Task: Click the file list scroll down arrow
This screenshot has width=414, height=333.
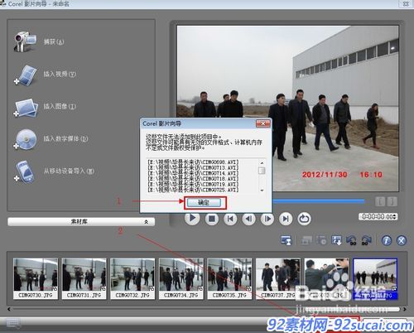Action: [x=262, y=191]
